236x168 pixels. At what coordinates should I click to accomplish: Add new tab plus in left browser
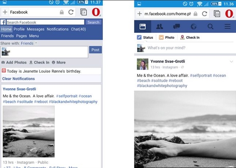click(5, 12)
